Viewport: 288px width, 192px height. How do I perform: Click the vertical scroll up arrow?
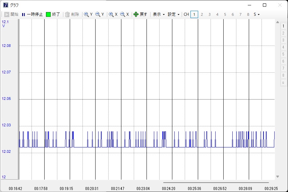pyautogui.click(x=277, y=22)
